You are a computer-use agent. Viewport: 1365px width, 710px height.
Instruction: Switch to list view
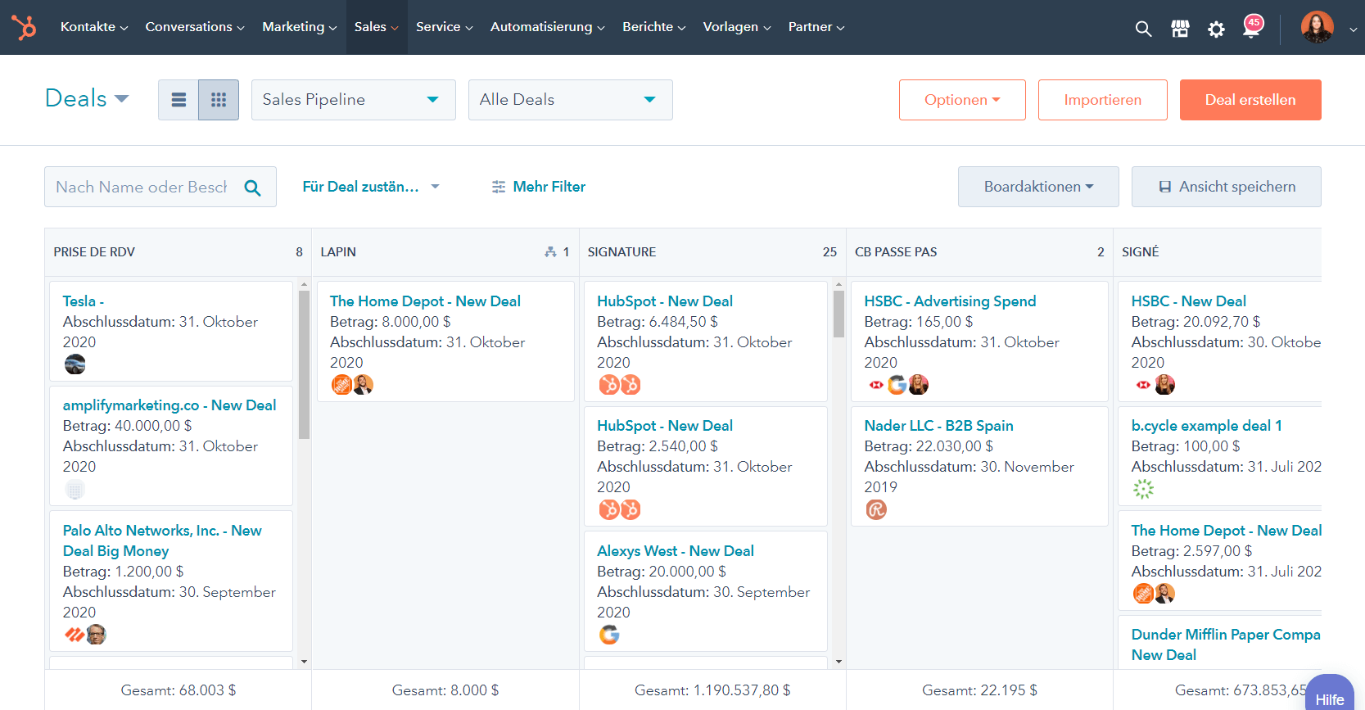(x=179, y=100)
